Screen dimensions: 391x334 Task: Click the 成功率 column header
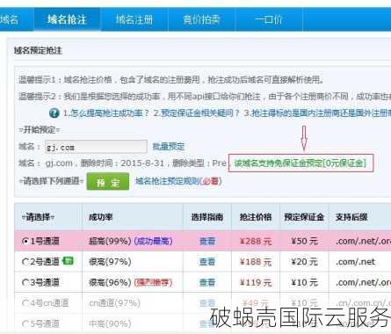point(101,217)
